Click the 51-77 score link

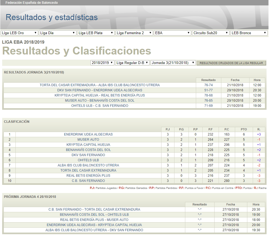tap(208, 90)
